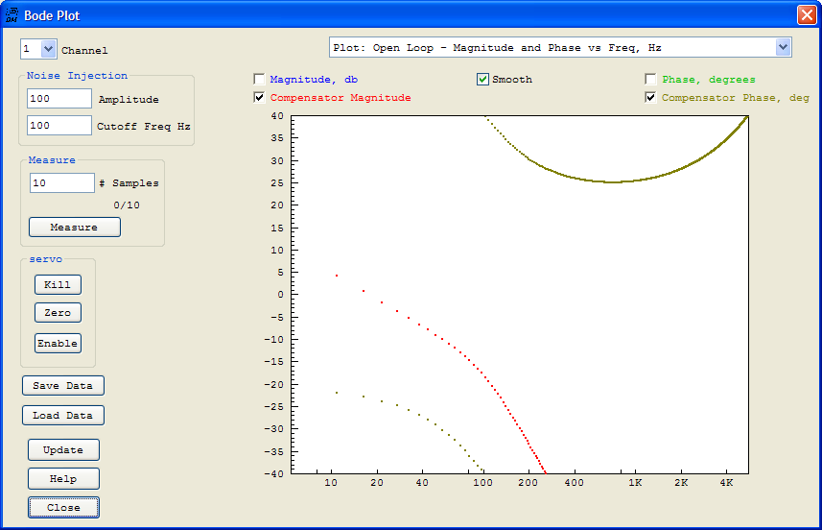Viewport: 822px width, 530px height.
Task: Toggle the Smooth checkbox off
Action: 483,80
